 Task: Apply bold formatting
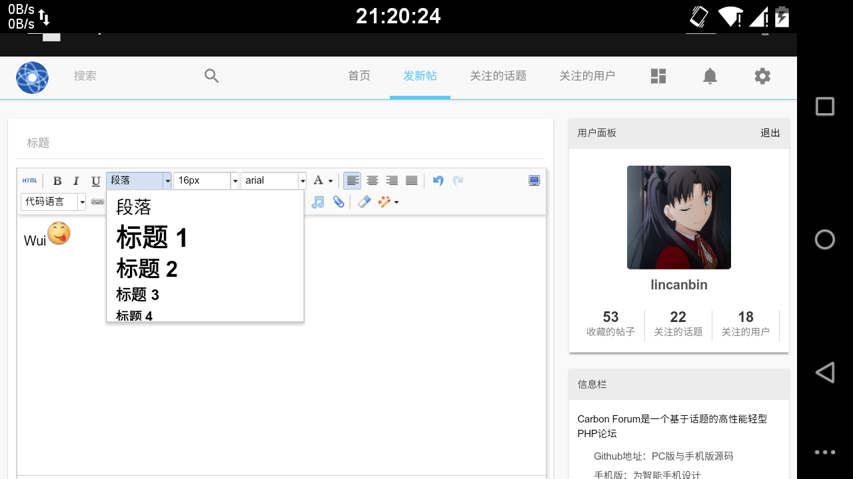[x=57, y=181]
